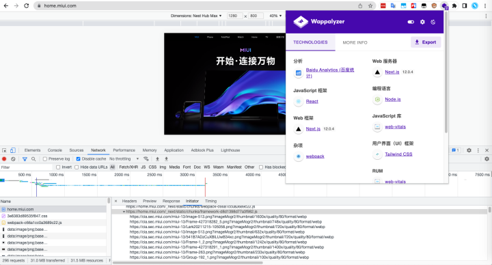Open DevTools more options menu

pyautogui.click(x=478, y=150)
